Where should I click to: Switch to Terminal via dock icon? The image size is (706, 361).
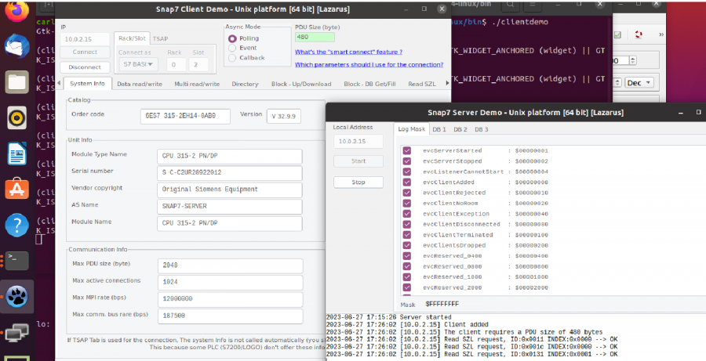(x=17, y=261)
